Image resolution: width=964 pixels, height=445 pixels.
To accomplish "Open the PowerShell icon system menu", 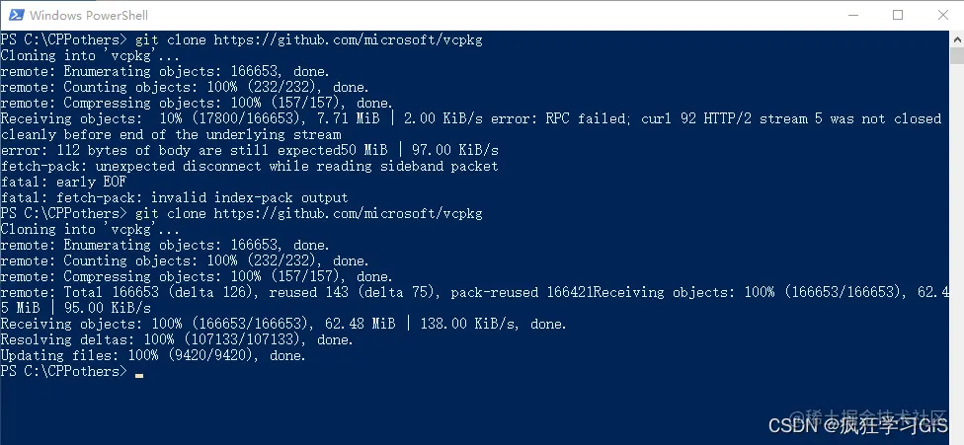I will pyautogui.click(x=16, y=15).
